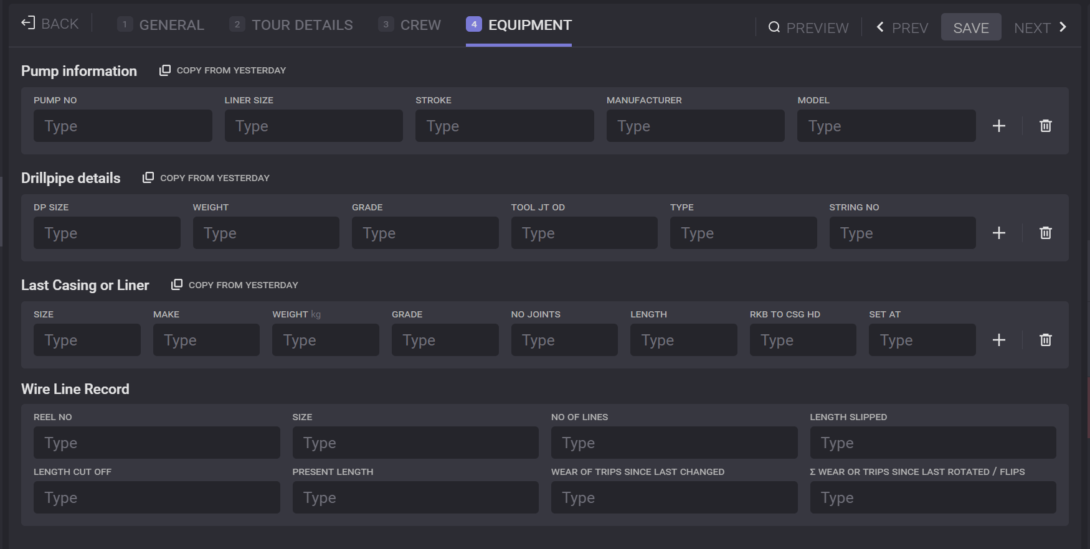Screen dimensions: 1090x549
Task: Copy Pump information from yesterday
Action: click(x=223, y=70)
